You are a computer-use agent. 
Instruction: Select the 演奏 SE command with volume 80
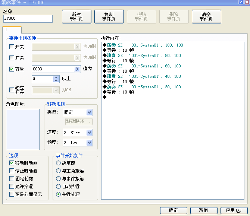[142, 55]
